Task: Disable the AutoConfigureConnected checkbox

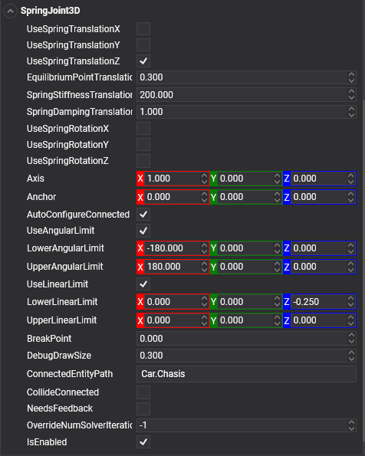Action: click(x=143, y=215)
